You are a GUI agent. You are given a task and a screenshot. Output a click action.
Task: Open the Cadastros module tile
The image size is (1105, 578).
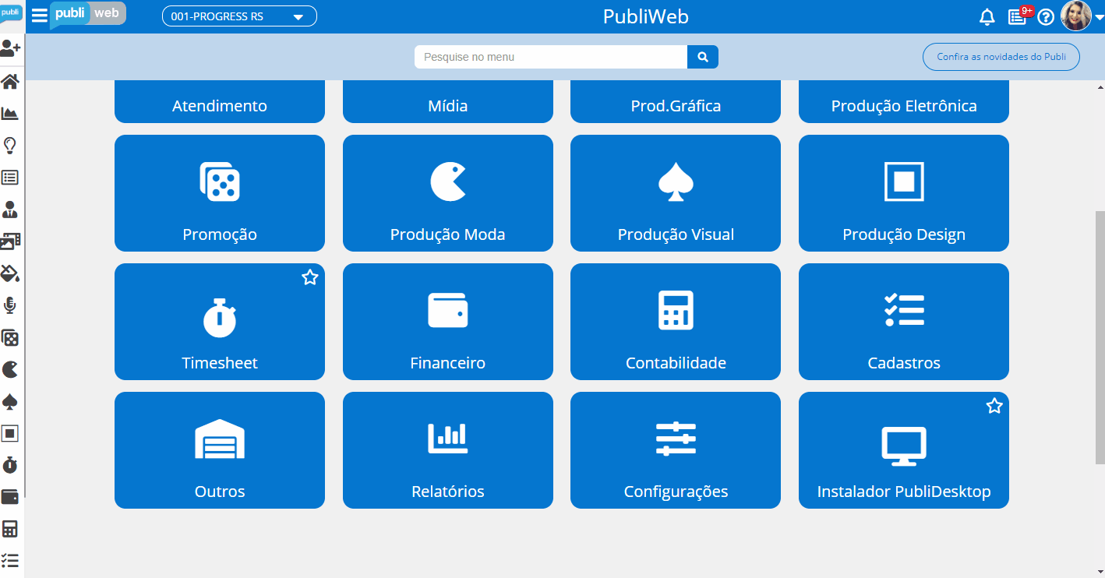click(904, 322)
